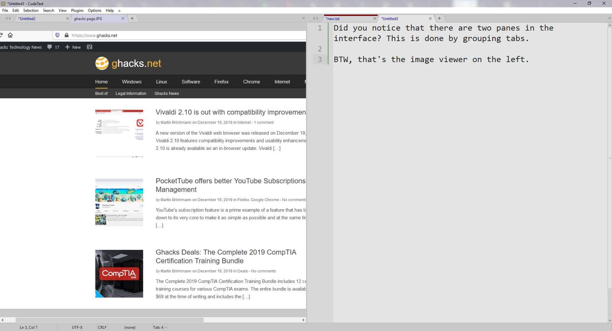This screenshot has height=331, width=612.
Task: Click the home icon in the image
Action: [x=10, y=35]
